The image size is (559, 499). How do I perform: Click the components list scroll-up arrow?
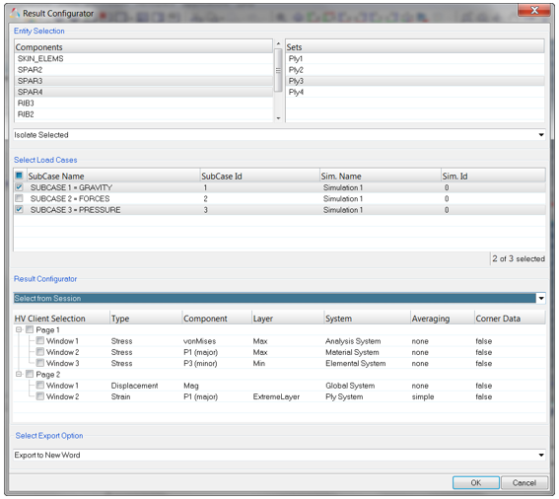point(278,43)
